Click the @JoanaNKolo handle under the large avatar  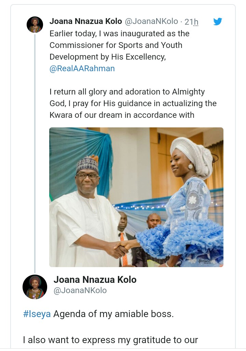(x=80, y=290)
